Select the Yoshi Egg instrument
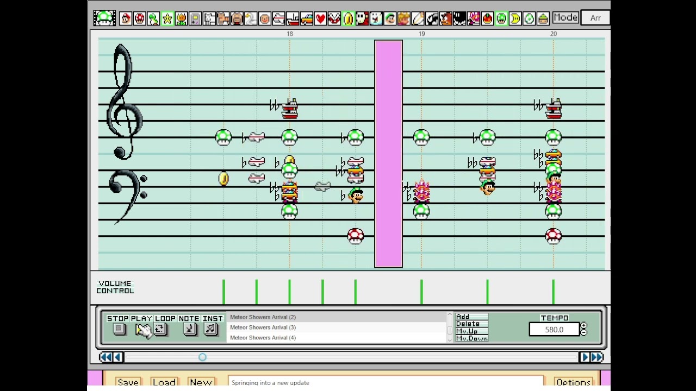The height and width of the screenshot is (391, 696). coord(529,18)
